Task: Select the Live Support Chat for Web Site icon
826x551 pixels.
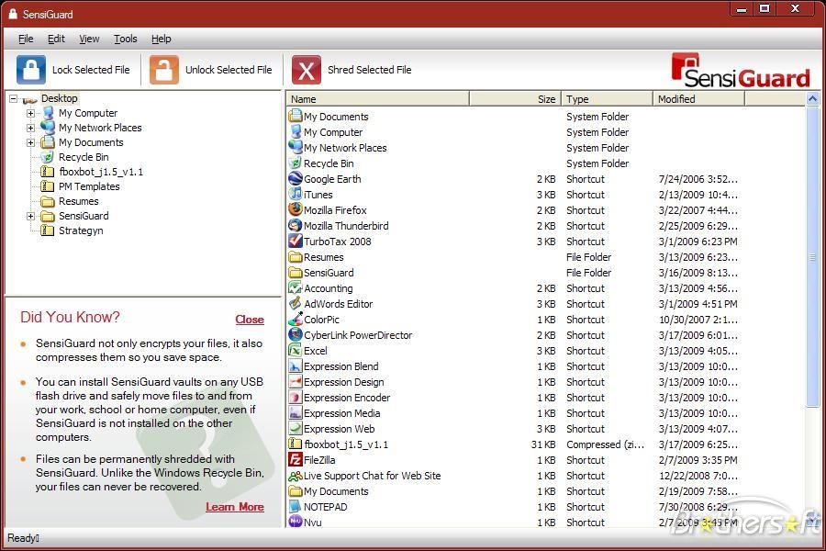Action: tap(296, 476)
